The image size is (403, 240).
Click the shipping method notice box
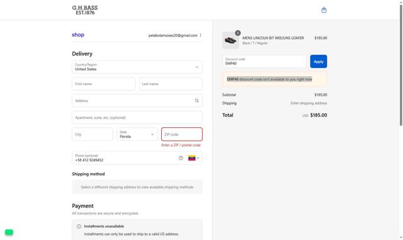[137, 187]
